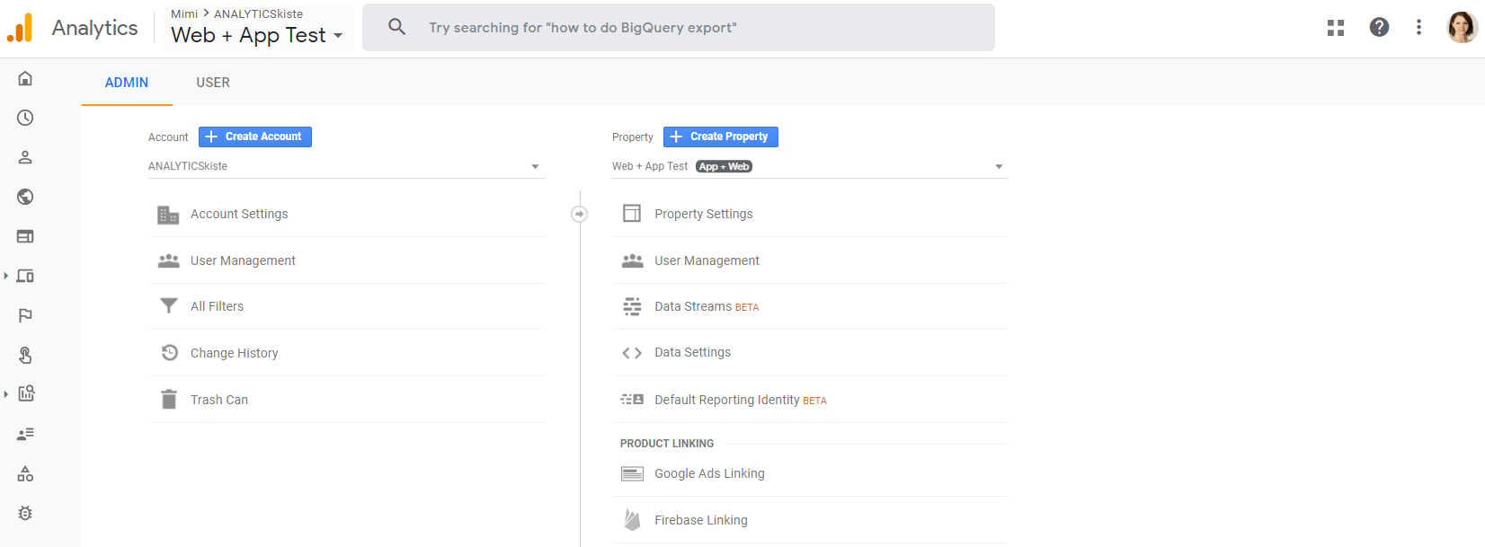Click the Create Property button
Screen dimensions: 1485x547
(721, 137)
